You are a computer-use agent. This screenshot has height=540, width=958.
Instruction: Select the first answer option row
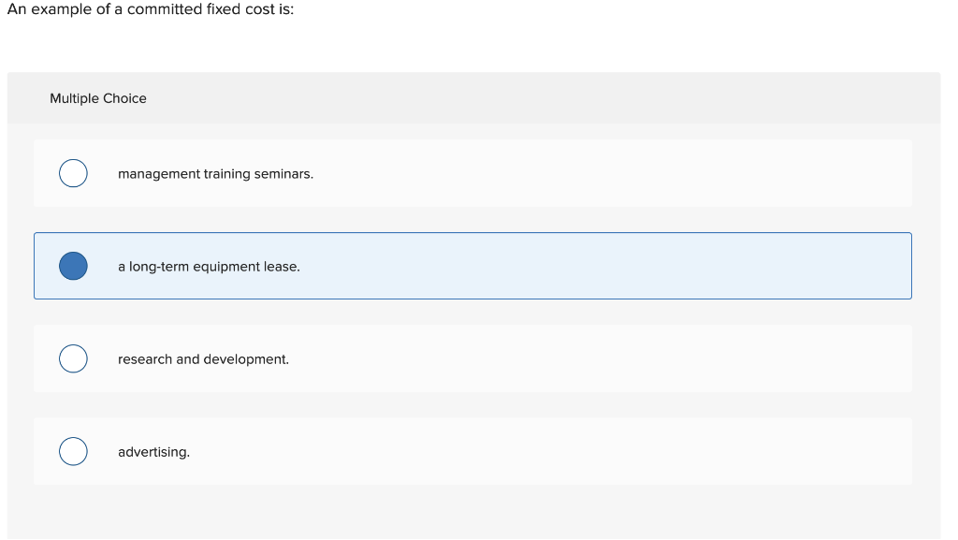(472, 173)
